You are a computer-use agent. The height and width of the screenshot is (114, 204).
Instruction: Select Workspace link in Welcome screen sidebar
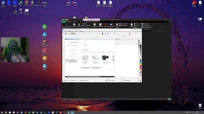[x=72, y=45]
